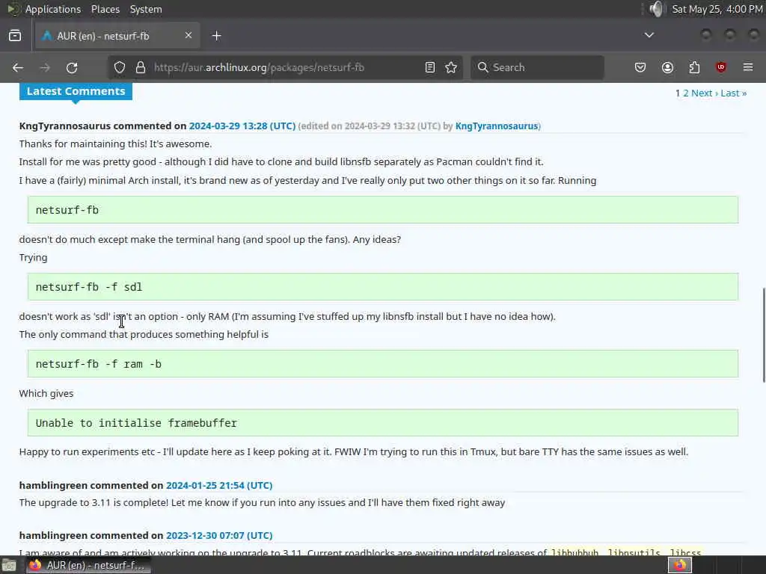Click AUR netsurf-fb window in taskbar
This screenshot has width=766, height=574.
[88, 565]
